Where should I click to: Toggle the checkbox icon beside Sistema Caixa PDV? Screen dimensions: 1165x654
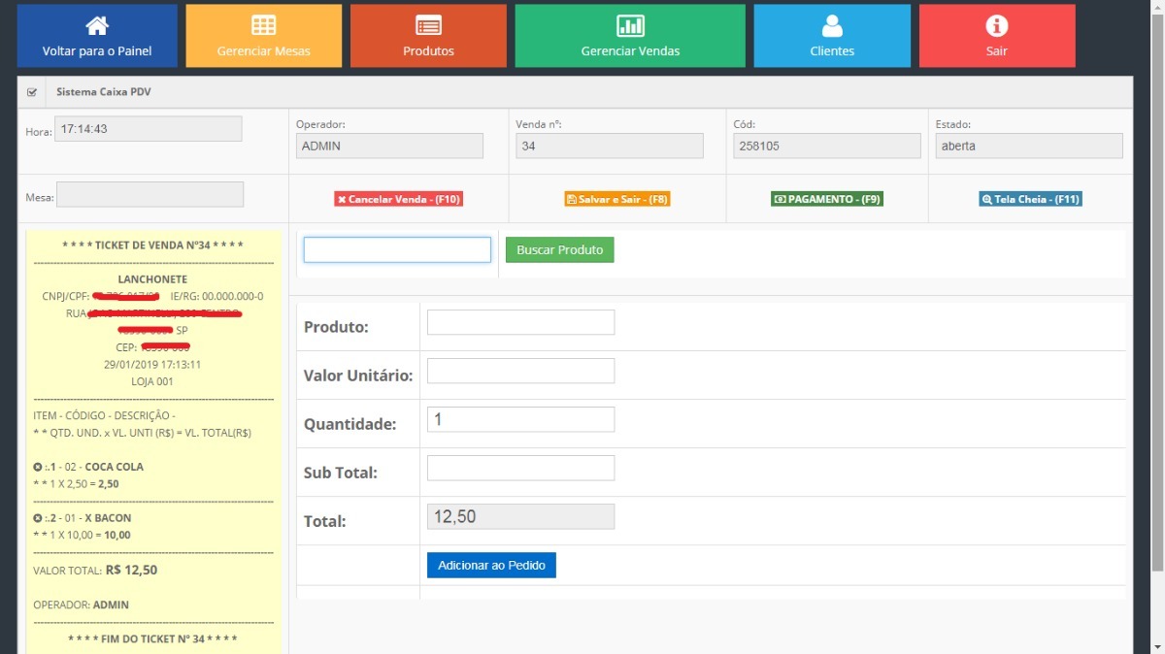tap(32, 93)
